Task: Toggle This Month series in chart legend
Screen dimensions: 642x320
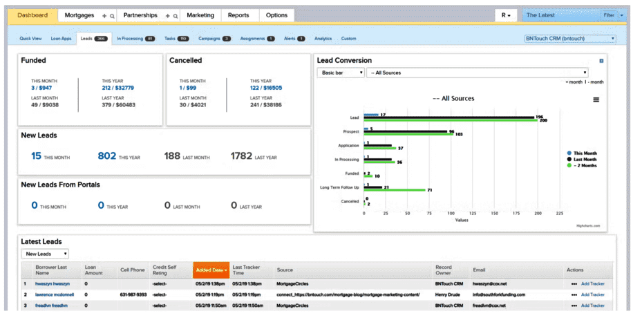Action: (x=582, y=153)
